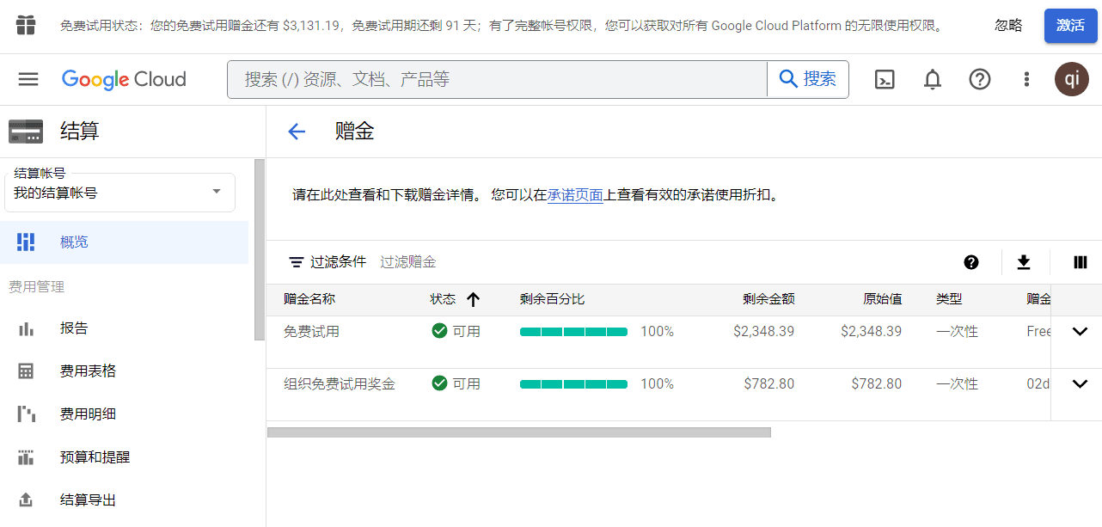Click the 激活 button
This screenshot has height=527, width=1102.
point(1070,26)
